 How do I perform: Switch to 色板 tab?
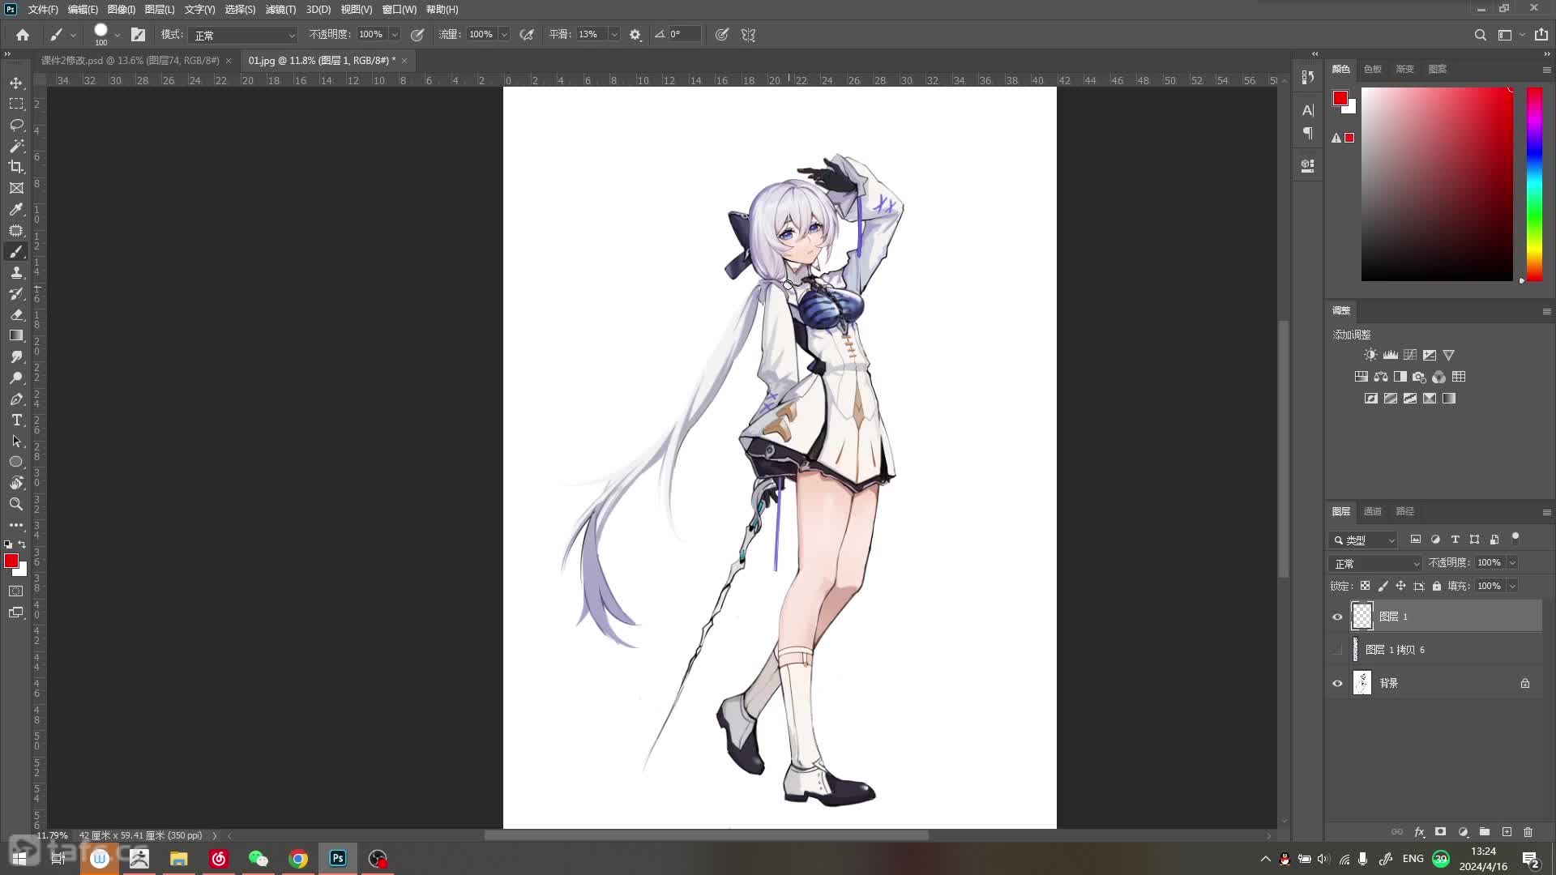[1372, 69]
